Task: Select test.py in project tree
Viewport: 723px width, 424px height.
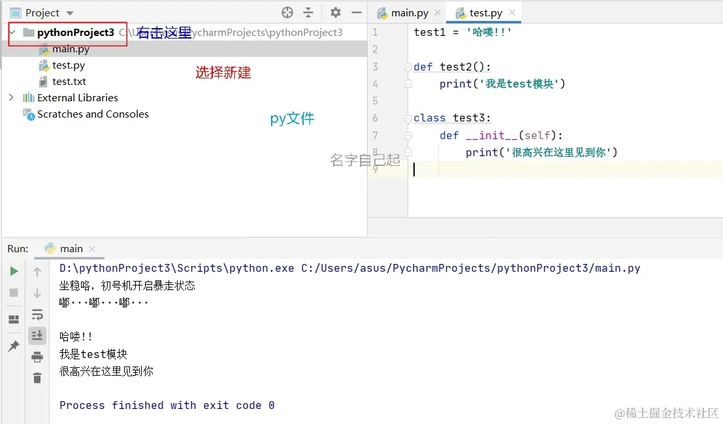Action: 68,65
